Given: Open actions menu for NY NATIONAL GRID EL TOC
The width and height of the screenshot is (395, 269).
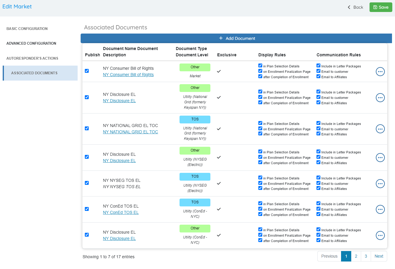Looking at the screenshot, I should coord(380,129).
